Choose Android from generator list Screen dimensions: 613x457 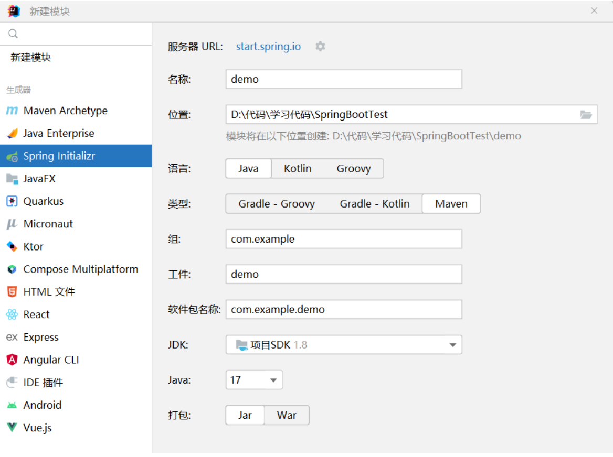coord(42,405)
